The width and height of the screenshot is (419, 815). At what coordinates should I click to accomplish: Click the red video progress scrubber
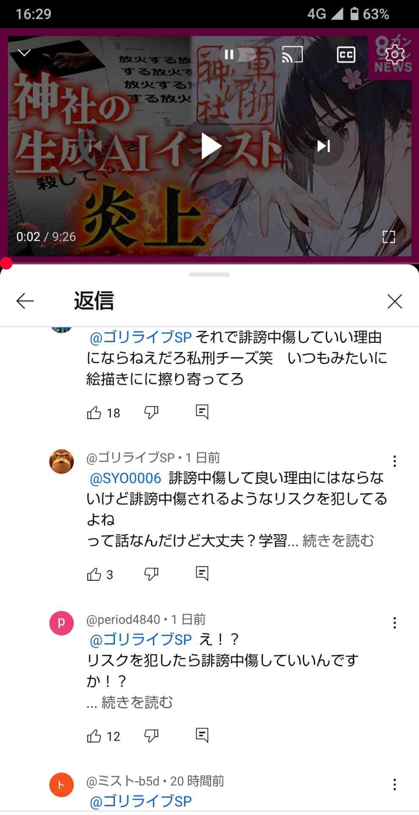6,263
